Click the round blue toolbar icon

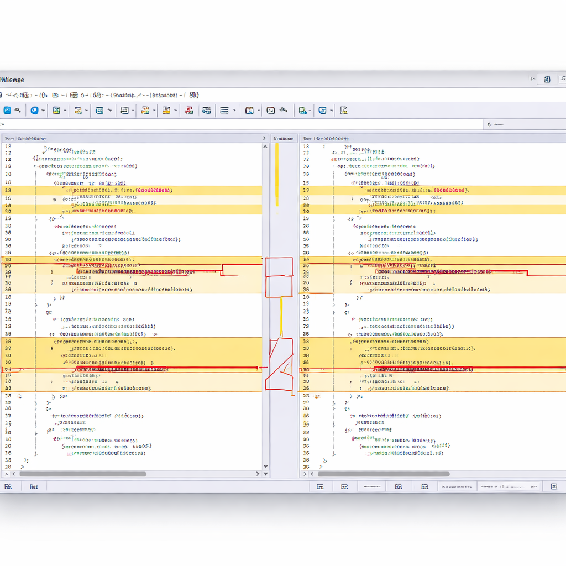coord(34,111)
